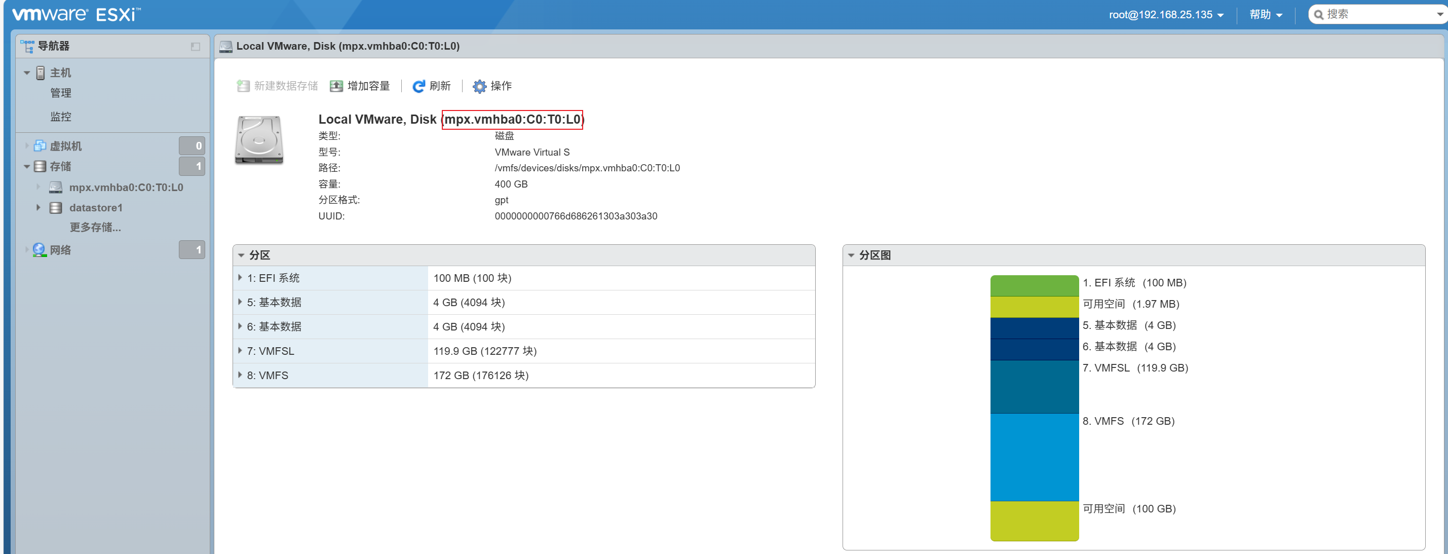Expand partition 1: EFI 系统 row
This screenshot has height=554, width=1448.
(240, 278)
